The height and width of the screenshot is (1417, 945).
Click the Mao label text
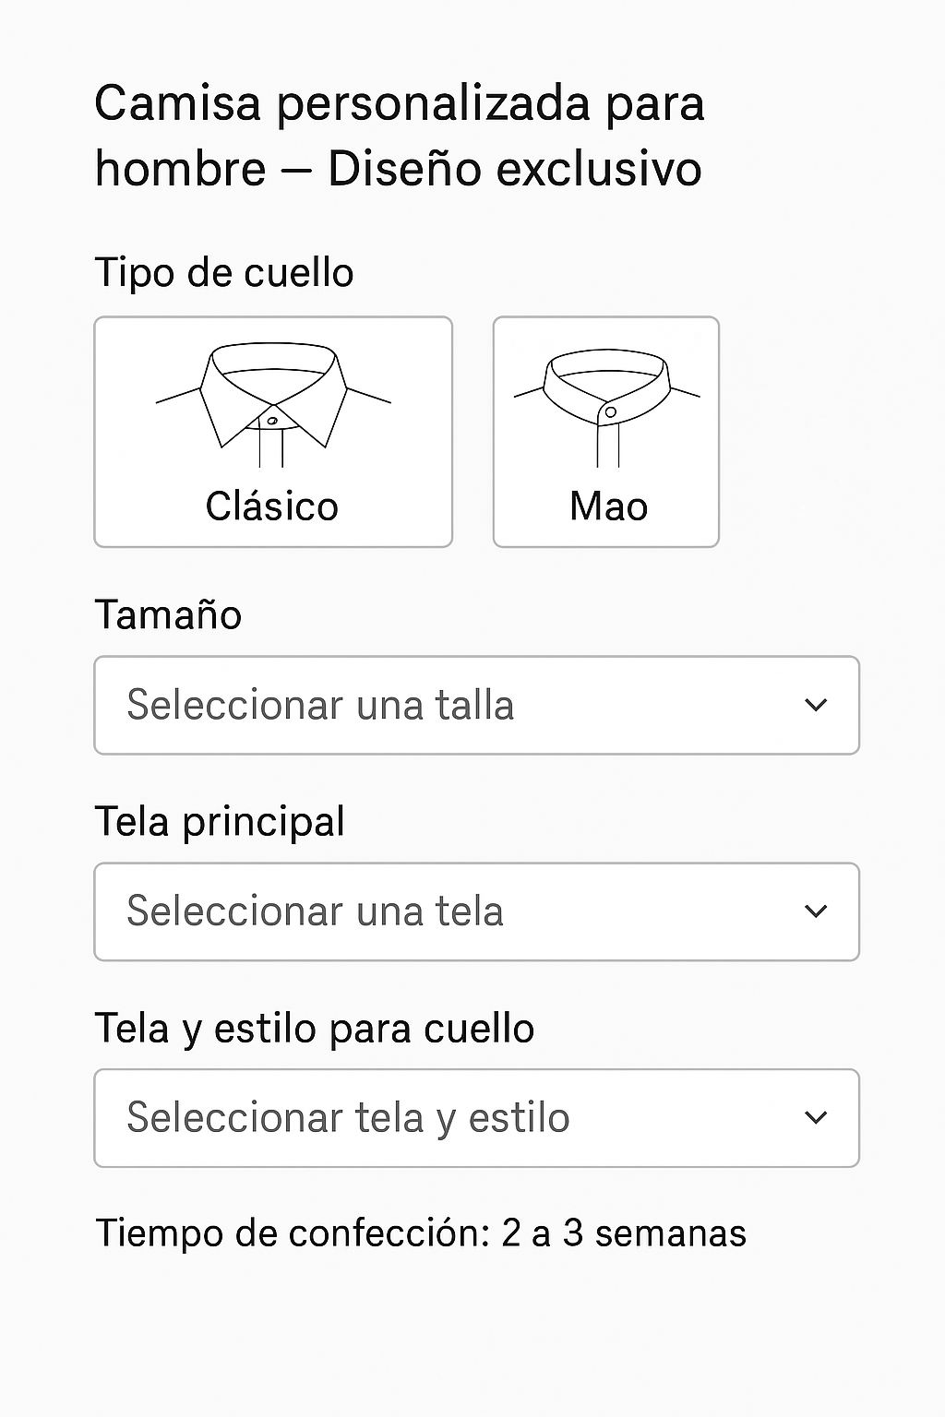[x=609, y=506]
